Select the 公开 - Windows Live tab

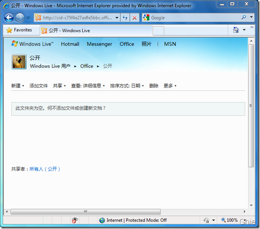point(96,30)
